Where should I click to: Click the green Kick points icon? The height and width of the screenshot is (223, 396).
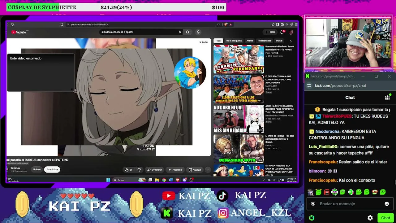[x=312, y=218]
